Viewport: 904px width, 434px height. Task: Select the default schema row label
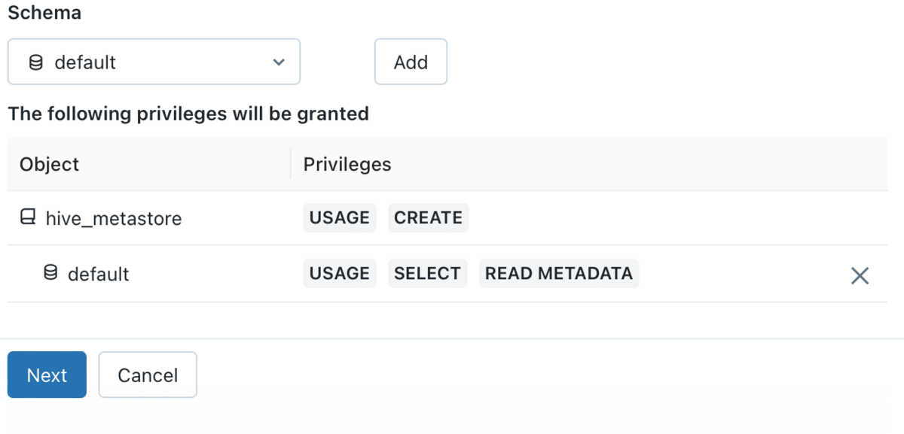99,275
